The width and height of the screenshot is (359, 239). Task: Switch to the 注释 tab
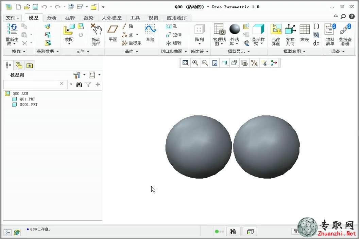tap(70, 18)
